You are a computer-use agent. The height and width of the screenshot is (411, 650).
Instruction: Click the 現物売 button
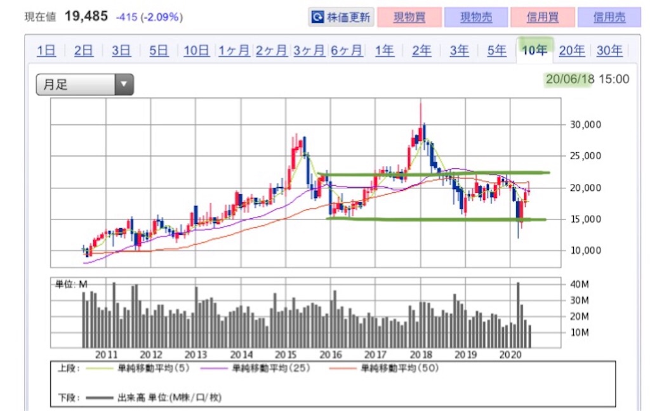click(x=476, y=17)
